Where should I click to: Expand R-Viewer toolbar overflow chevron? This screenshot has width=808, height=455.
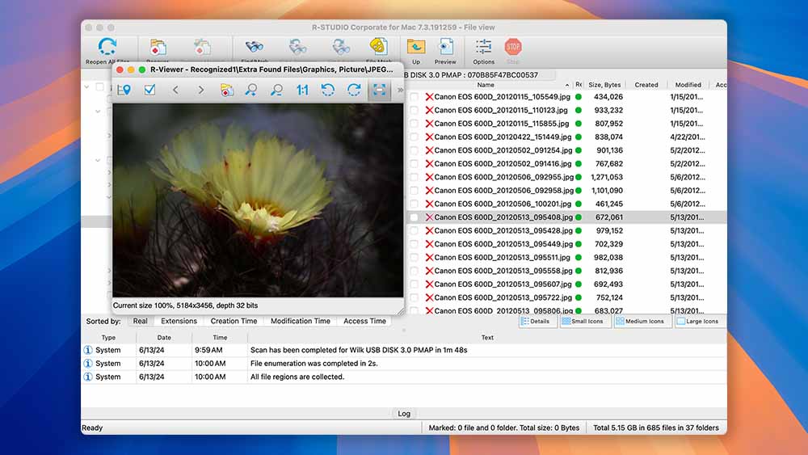400,90
